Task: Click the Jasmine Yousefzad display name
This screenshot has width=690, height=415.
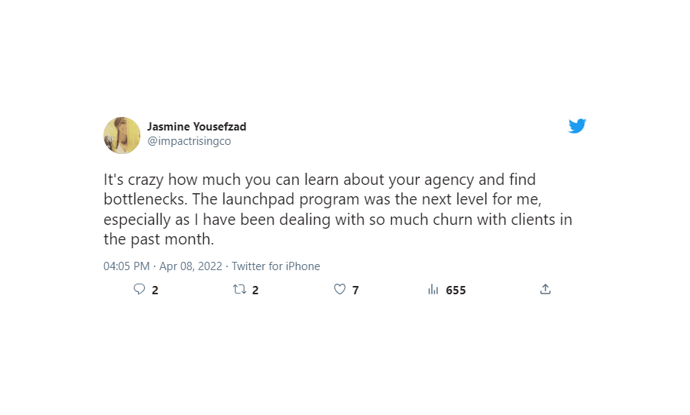Action: [x=197, y=127]
